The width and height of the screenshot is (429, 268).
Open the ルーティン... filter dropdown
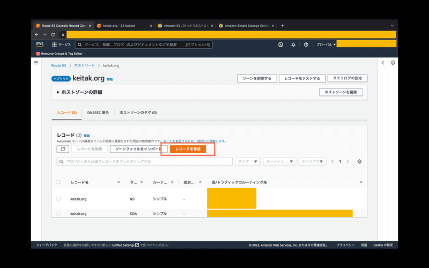click(x=279, y=162)
